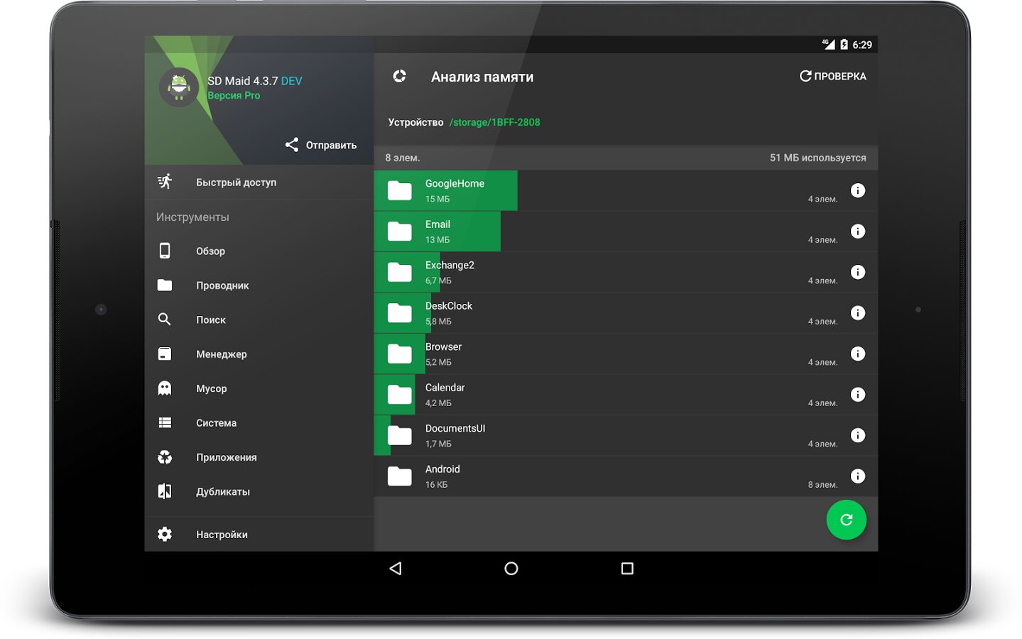Open the Browser folder row
Screen dimensions: 1022x639
(x=626, y=354)
